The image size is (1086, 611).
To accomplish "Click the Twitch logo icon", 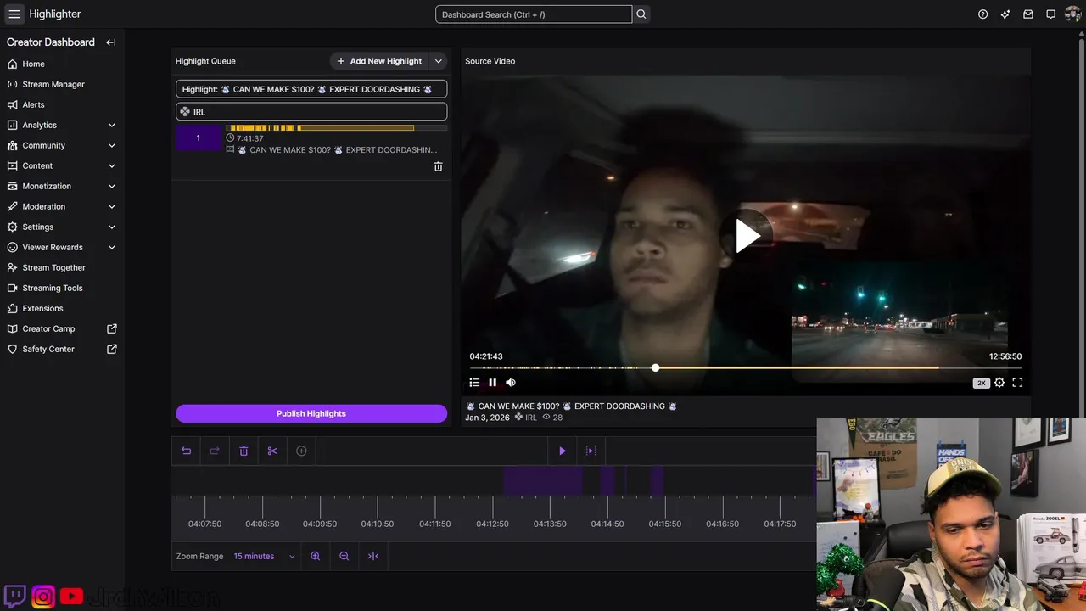I will 15,597.
